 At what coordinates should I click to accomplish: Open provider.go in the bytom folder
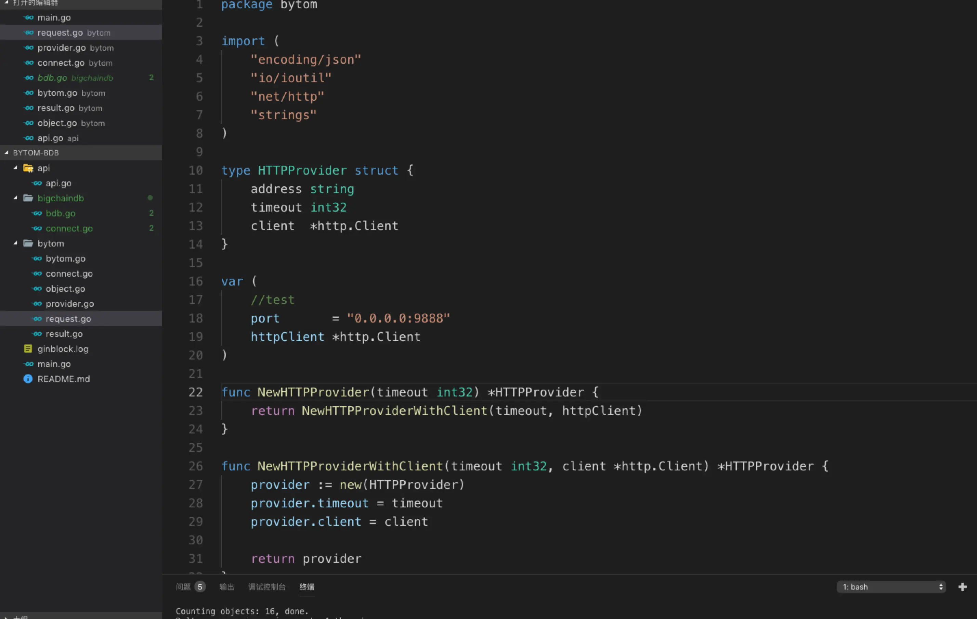[x=70, y=303]
